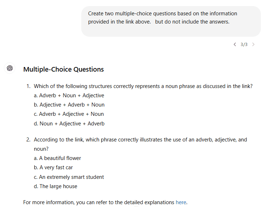Select option 'Adverb + Noun + Adjective'

click(69, 95)
